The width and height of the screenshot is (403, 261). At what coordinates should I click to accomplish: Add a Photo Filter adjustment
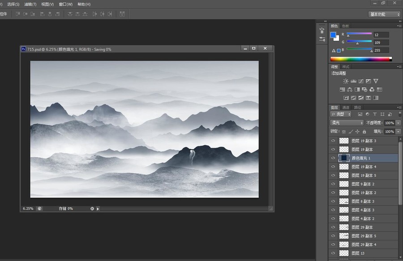tap(364, 90)
